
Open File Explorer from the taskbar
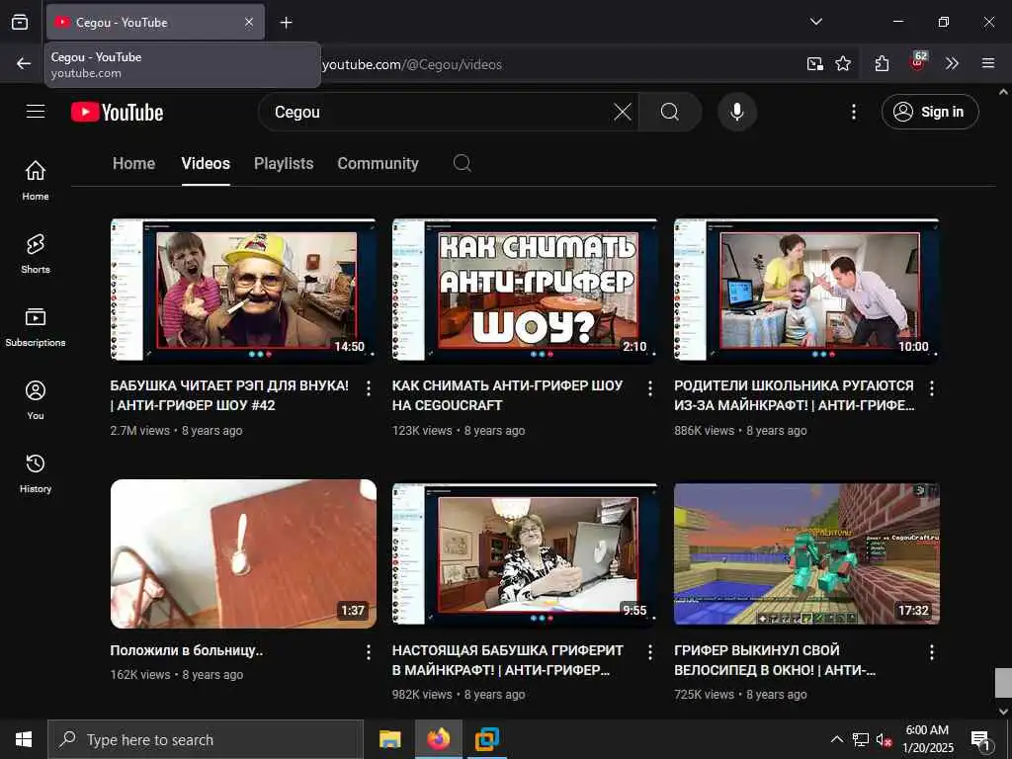[389, 739]
